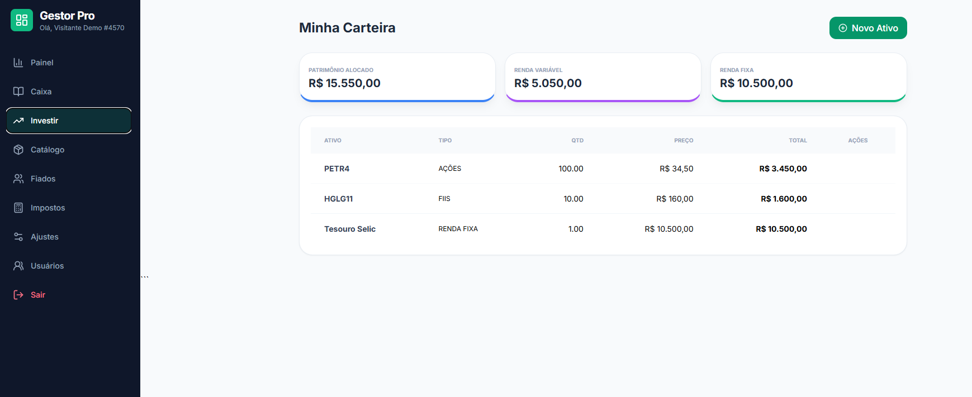The image size is (972, 397).
Task: Click the Caixa book icon
Action: [x=18, y=92]
